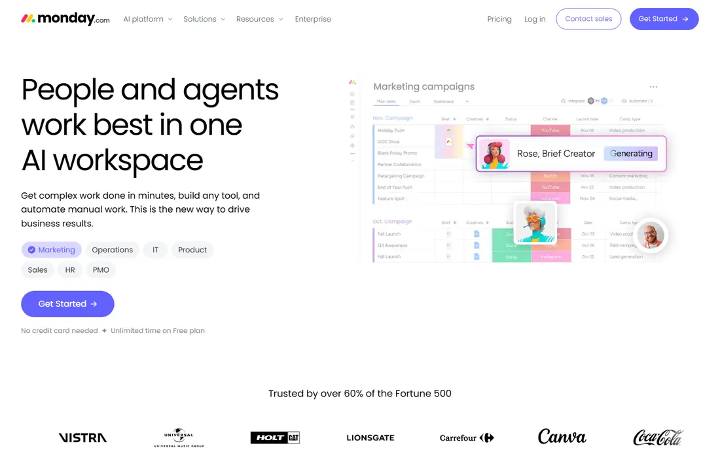Open the three-dot menu on Marketing campaigns board
Viewport: 720px width, 450px height.
coord(653,87)
